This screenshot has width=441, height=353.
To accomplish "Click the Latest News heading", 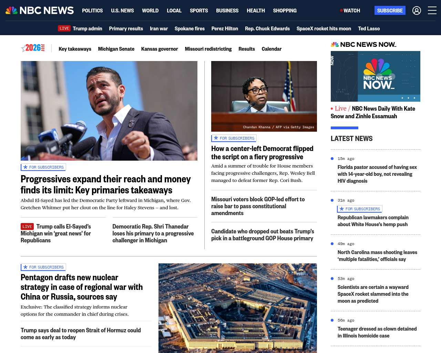I will [x=352, y=139].
